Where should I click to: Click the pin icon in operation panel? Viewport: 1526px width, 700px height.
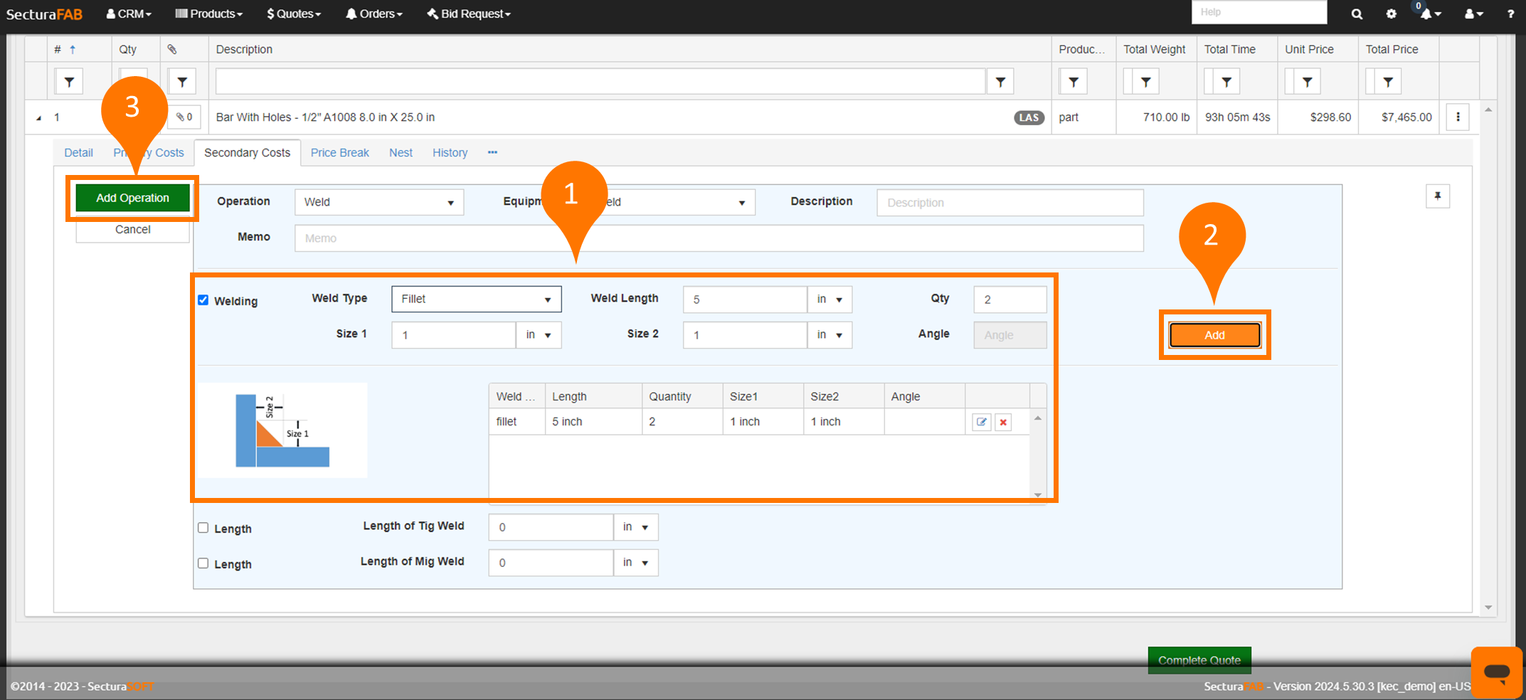coord(1437,196)
